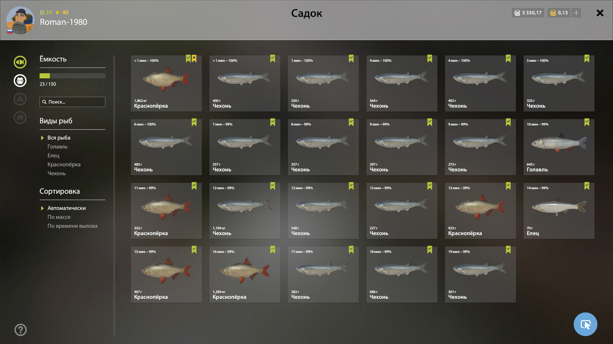Toggle bookmark flag on 70 г Елец card

coord(587,186)
